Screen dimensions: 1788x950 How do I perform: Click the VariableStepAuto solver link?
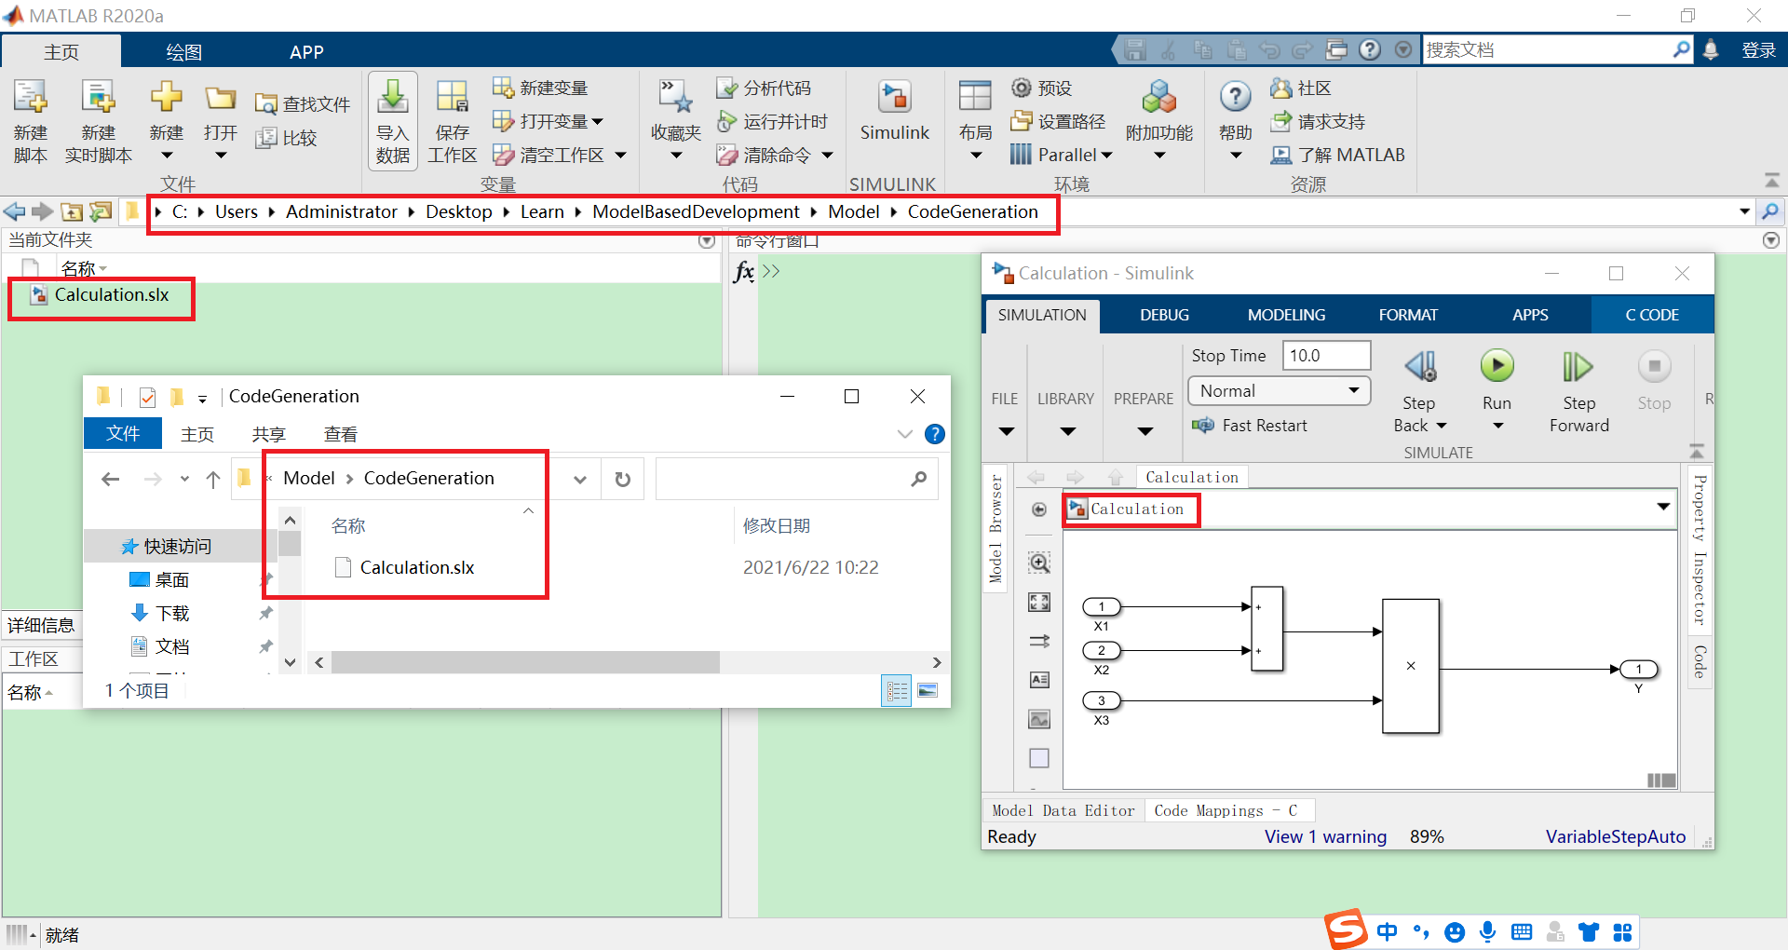pos(1616,836)
